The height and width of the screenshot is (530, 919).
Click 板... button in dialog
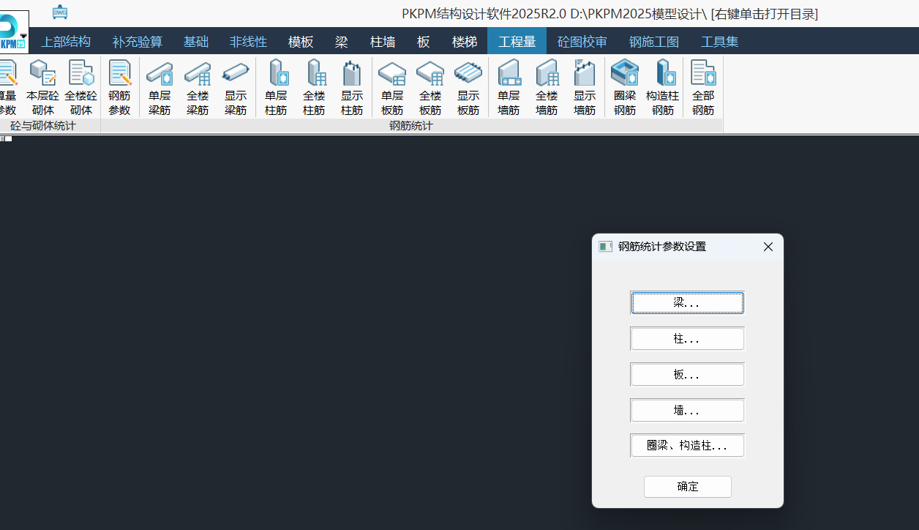click(687, 375)
